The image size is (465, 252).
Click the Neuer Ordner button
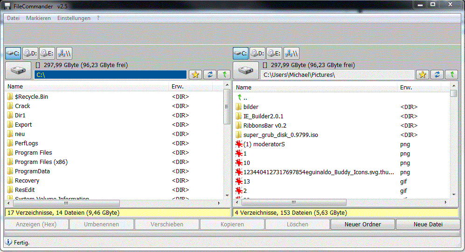pos(362,225)
